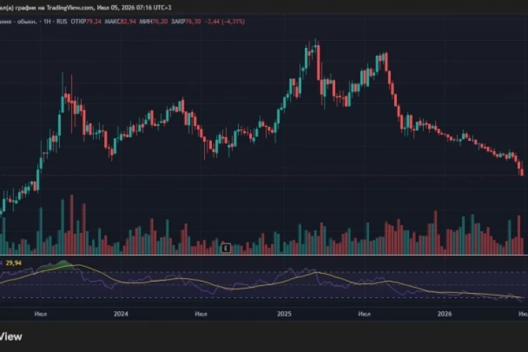Click the 2025 label on time axis
Image resolution: width=528 pixels, height=352 pixels.
point(284,314)
